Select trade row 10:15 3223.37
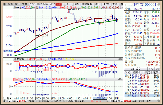Screen dimensions: 163x105 (x=142, y=75)
